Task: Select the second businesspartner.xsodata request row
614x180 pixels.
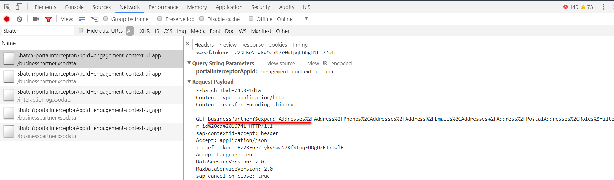Action: coord(92,77)
